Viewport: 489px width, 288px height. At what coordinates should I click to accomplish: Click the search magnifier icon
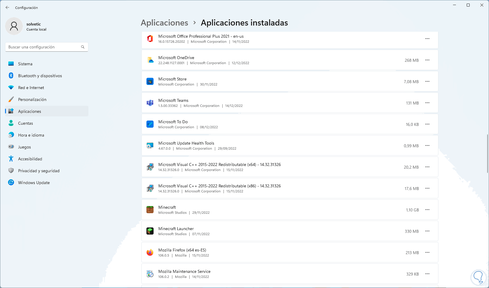[83, 47]
